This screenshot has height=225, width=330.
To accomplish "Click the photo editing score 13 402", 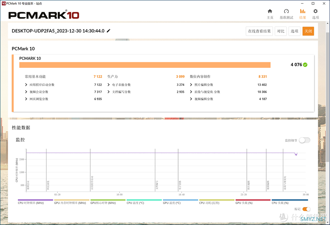I will [x=262, y=85].
